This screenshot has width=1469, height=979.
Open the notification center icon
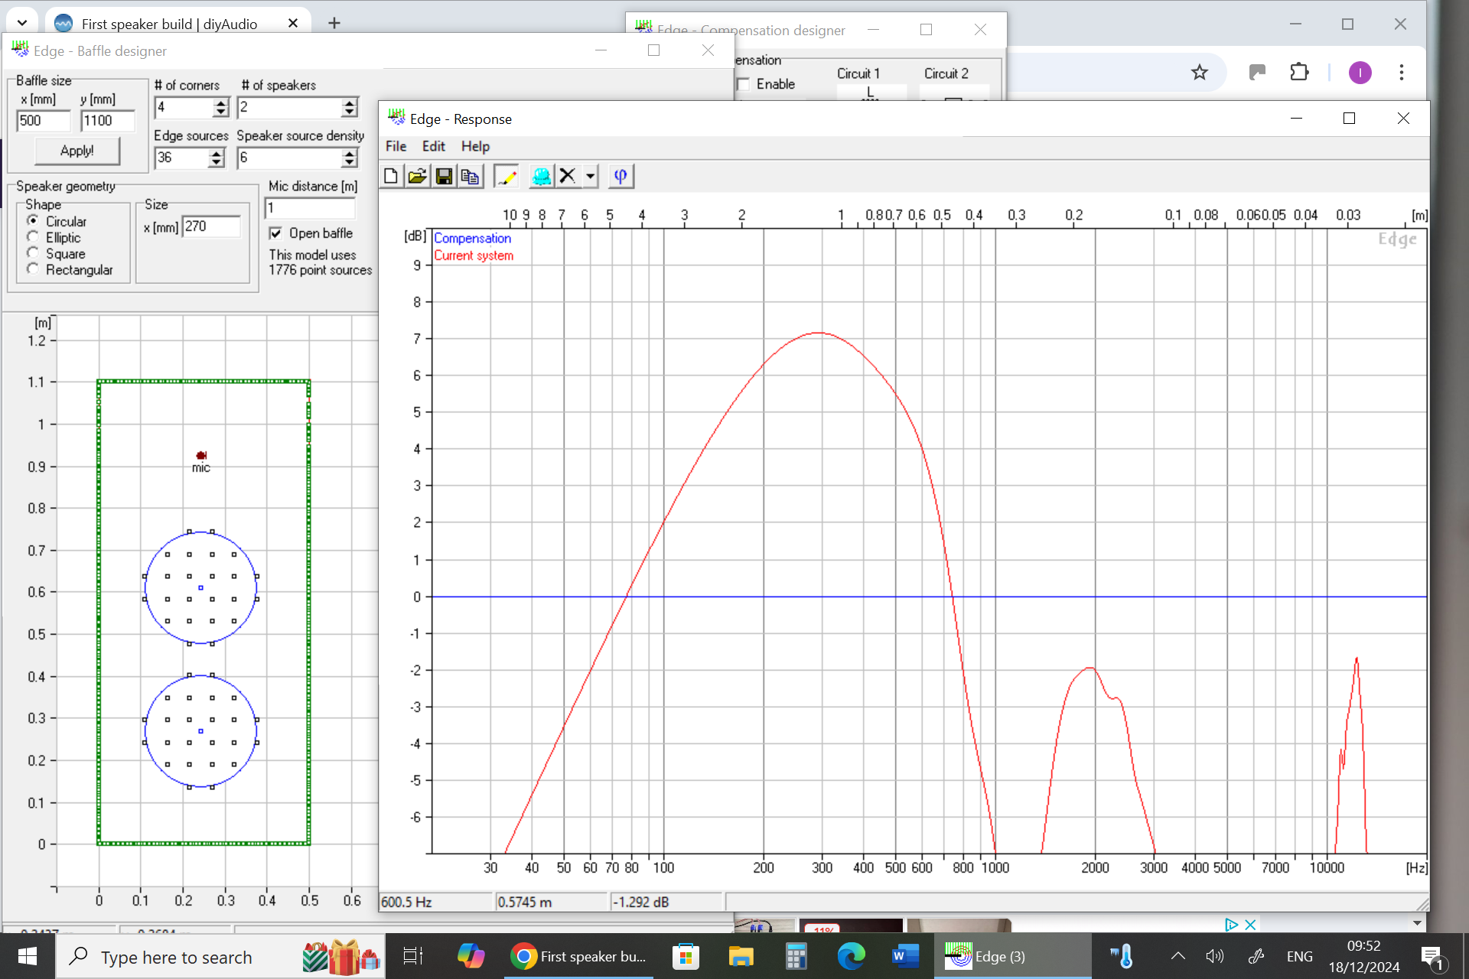click(1432, 957)
